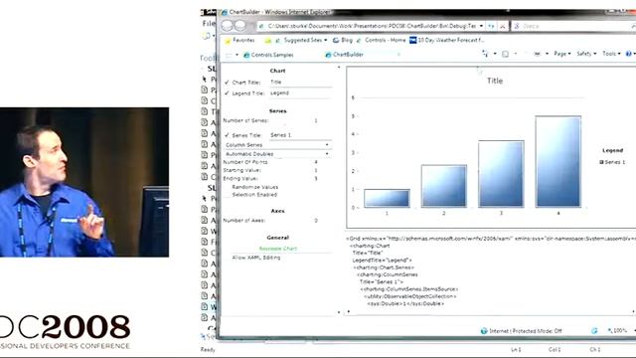This screenshot has width=636, height=358.
Task: Toggle the Legend Title checkbox
Action: click(x=227, y=92)
